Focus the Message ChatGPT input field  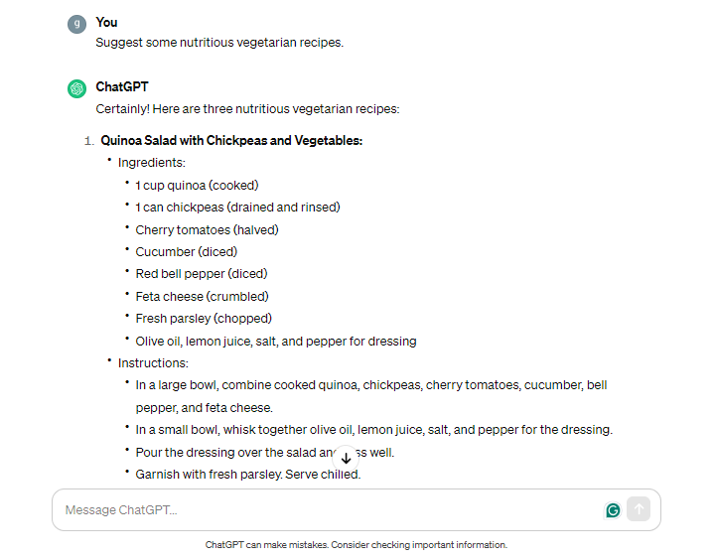pyautogui.click(x=328, y=510)
